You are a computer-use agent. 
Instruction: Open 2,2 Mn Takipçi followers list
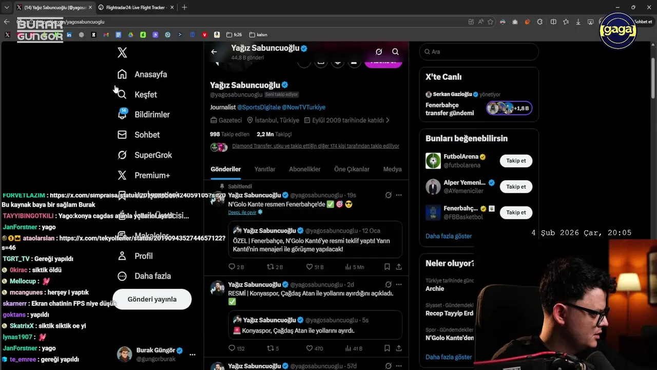[x=274, y=134]
